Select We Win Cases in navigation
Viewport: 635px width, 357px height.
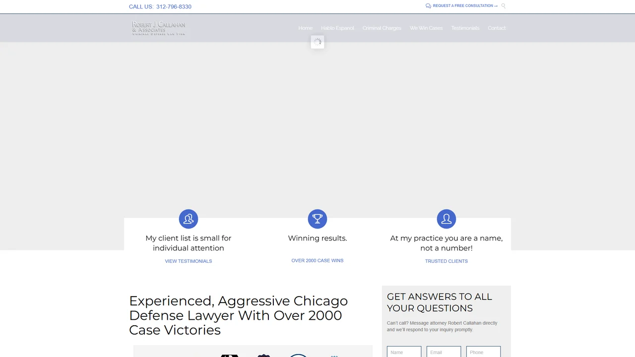426,28
